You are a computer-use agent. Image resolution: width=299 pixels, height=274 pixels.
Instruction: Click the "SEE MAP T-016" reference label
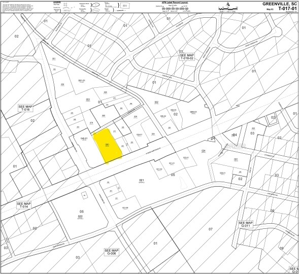point(25,108)
